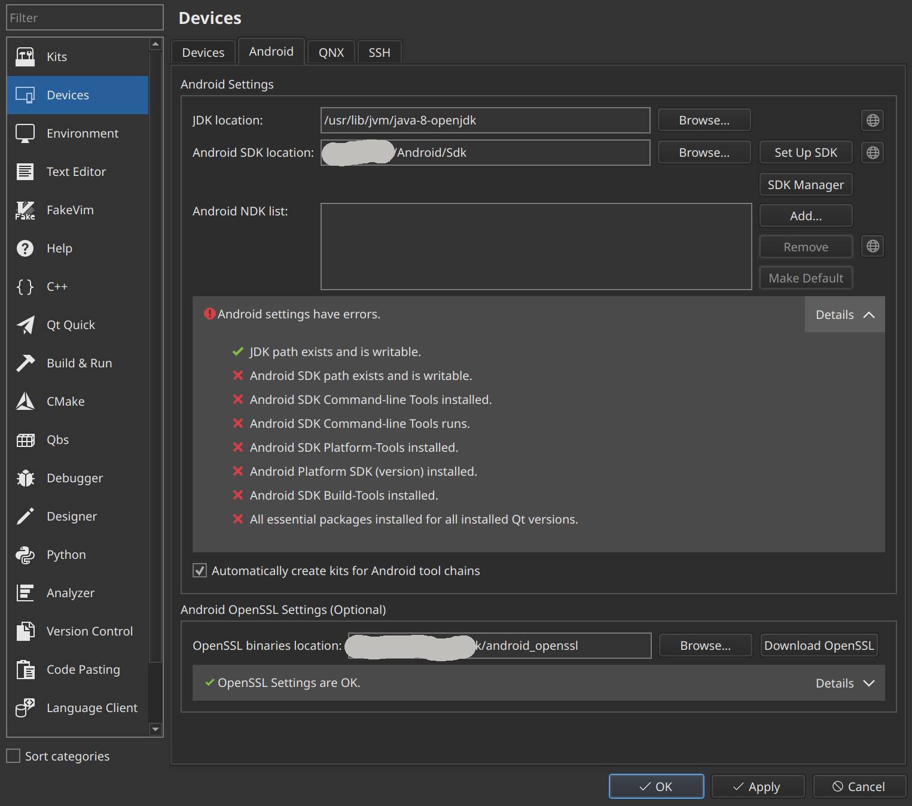Open the Version Control documents icon
912x806 pixels.
(25, 631)
